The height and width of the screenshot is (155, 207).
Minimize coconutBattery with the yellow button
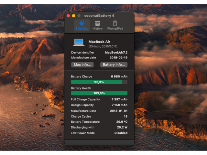74,16
